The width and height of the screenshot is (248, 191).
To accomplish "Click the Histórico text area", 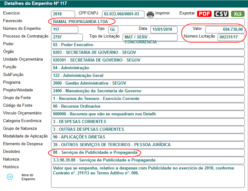I will [x=148, y=176].
